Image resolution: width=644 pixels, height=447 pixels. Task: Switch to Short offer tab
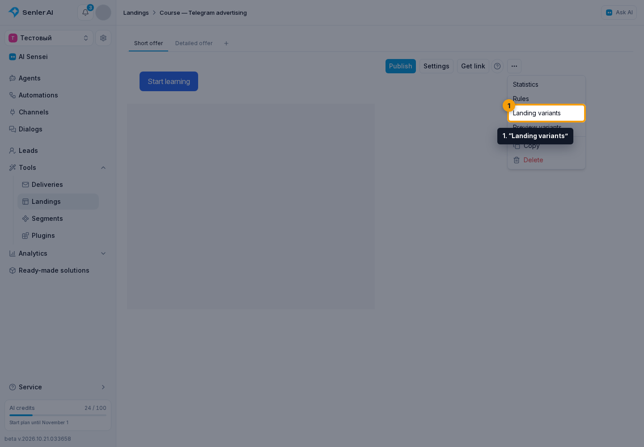click(x=148, y=43)
